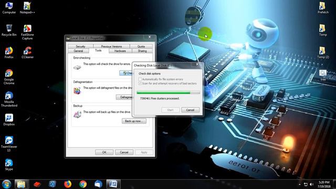Click the error-checking drive icon
The width and height of the screenshot is (336, 189).
point(77,68)
